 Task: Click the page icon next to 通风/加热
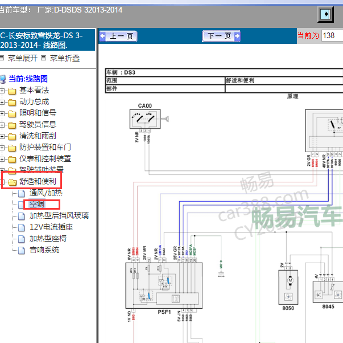(21, 193)
